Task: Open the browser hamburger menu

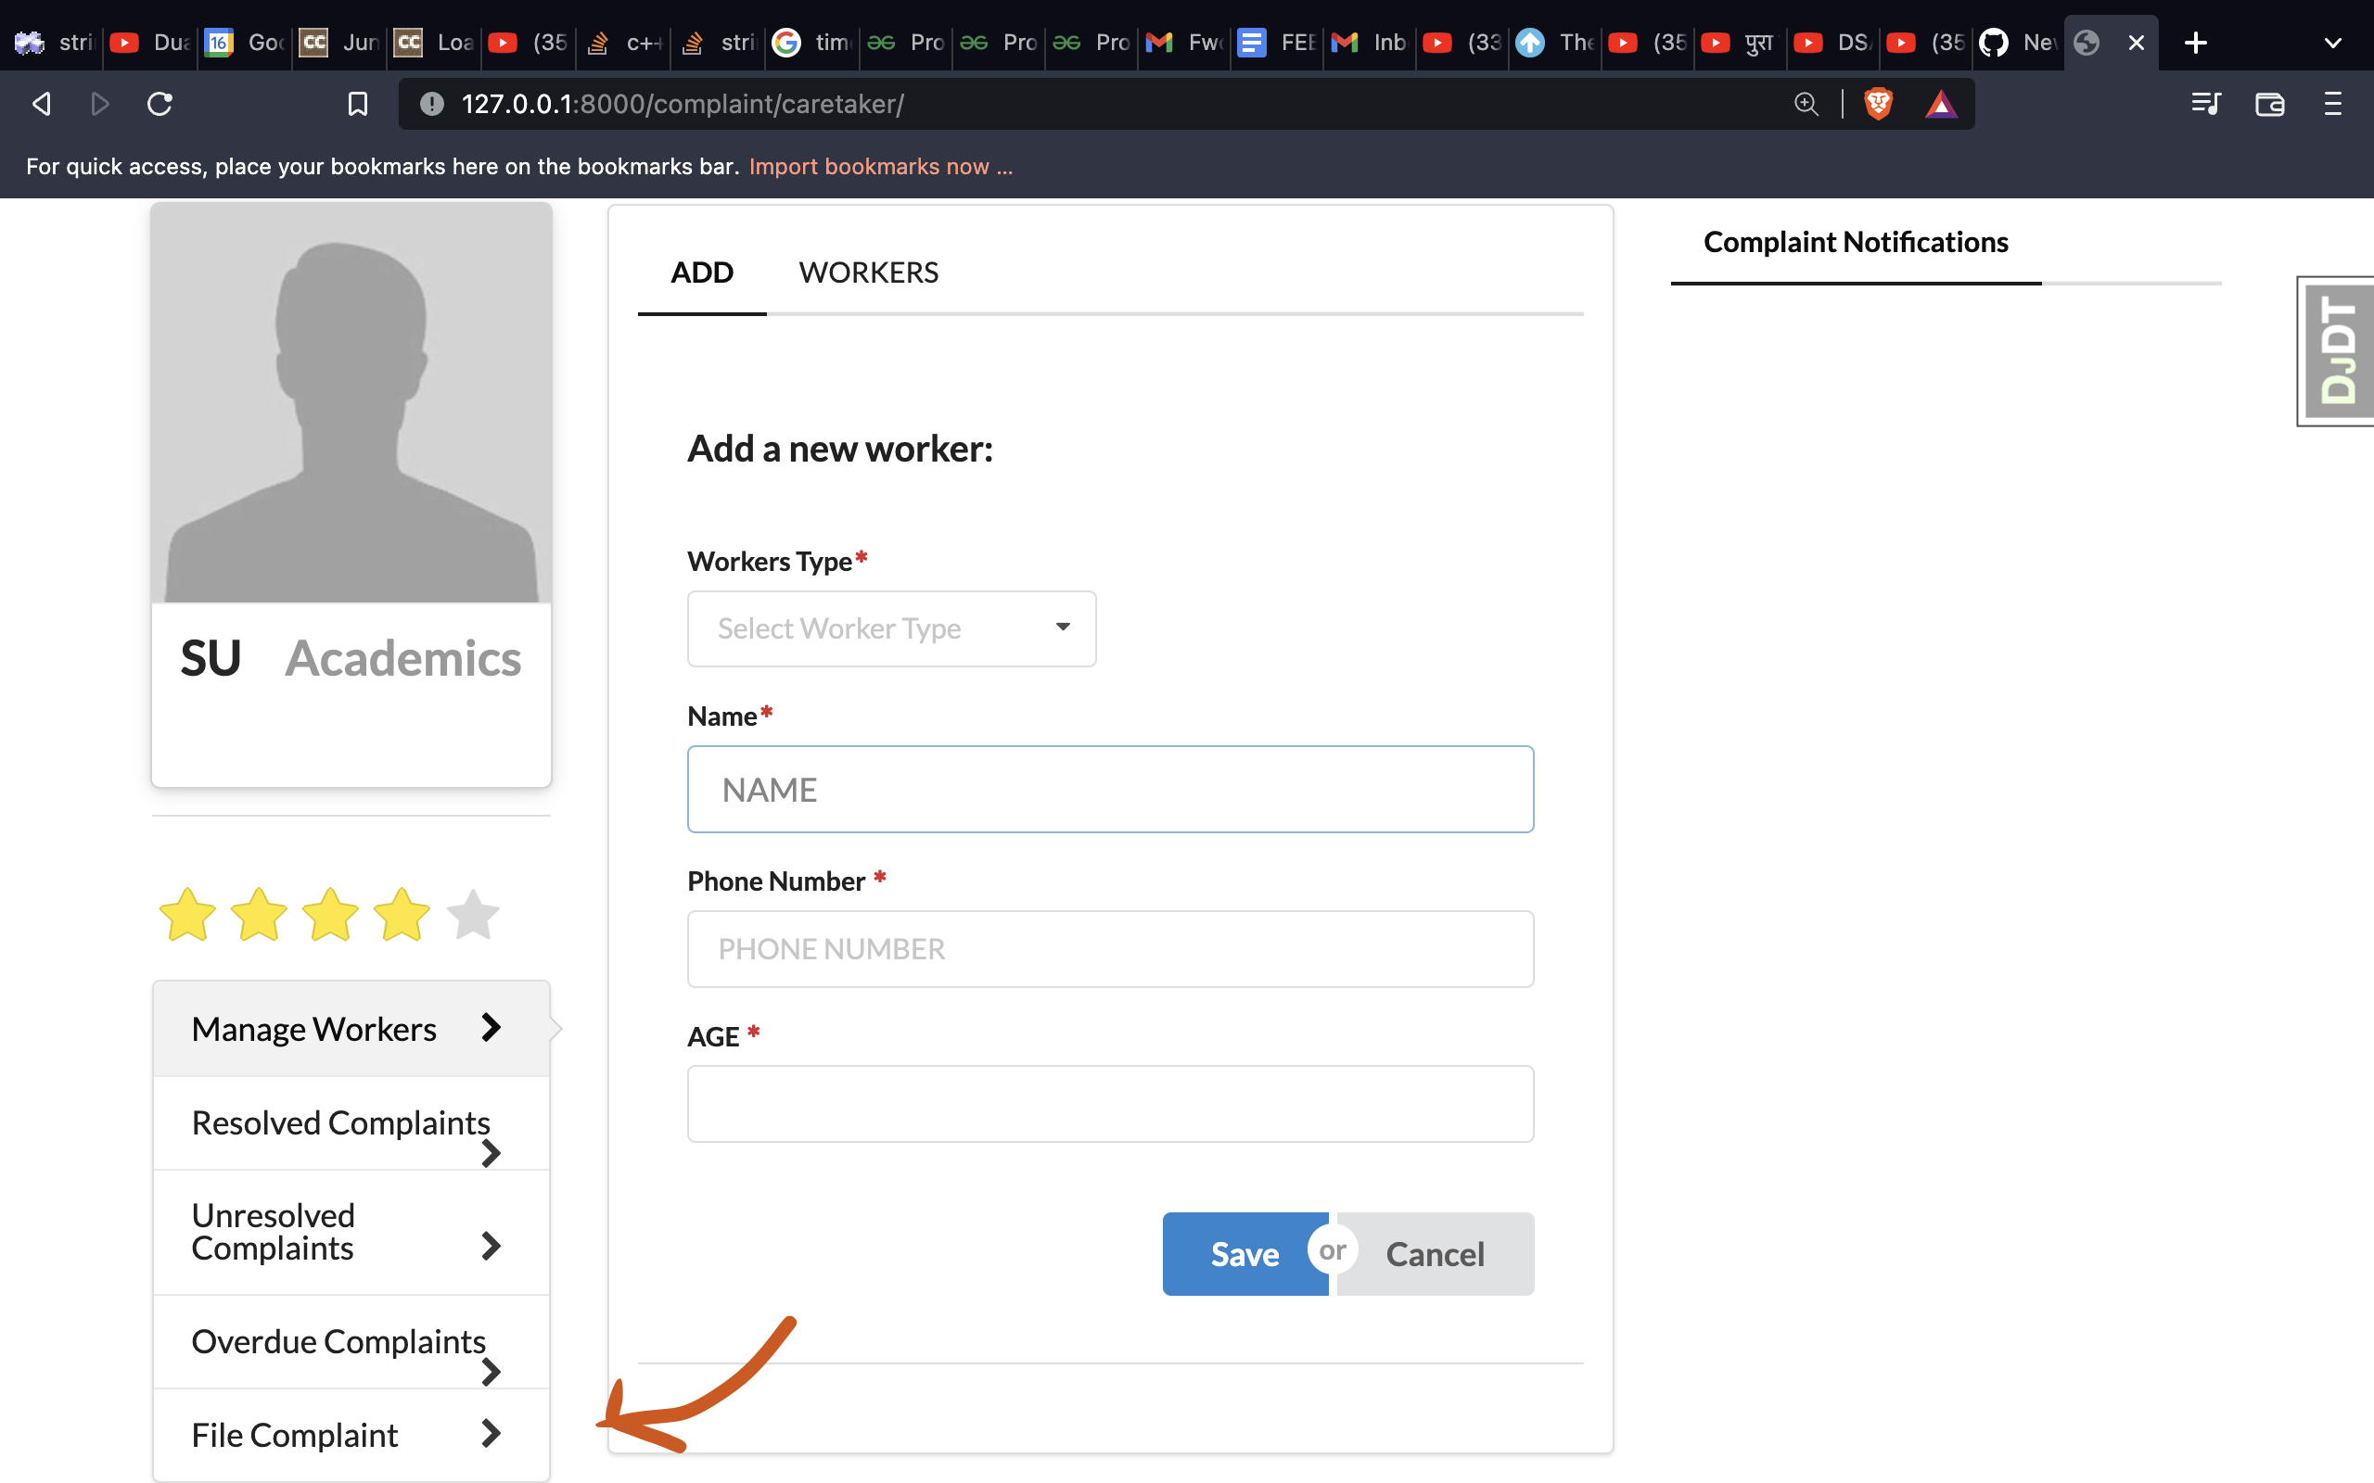Action: (x=2334, y=103)
